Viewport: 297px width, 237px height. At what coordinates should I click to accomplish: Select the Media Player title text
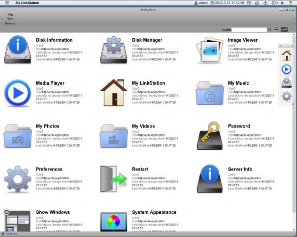pos(50,83)
